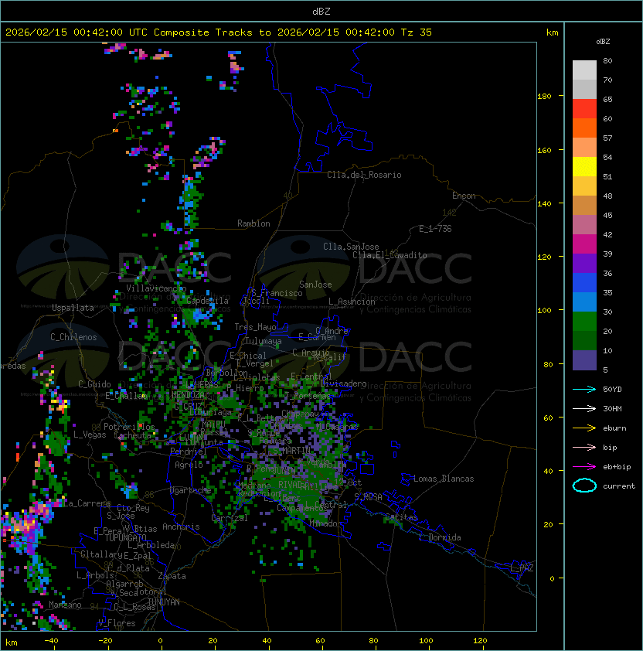This screenshot has height=651, width=643.
Task: Click the 'La_Carrera' map label
Action: (87, 503)
